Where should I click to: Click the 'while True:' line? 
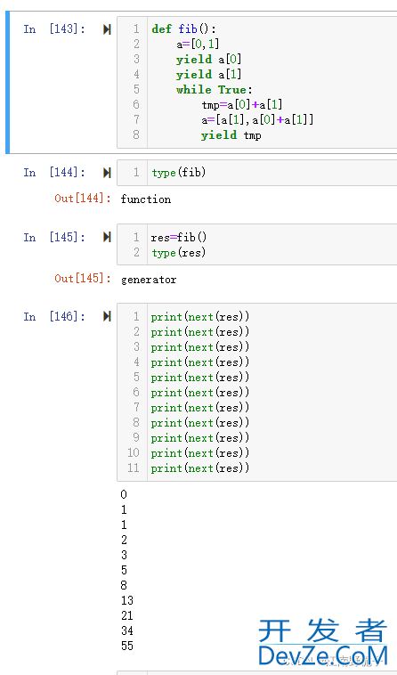pos(215,90)
